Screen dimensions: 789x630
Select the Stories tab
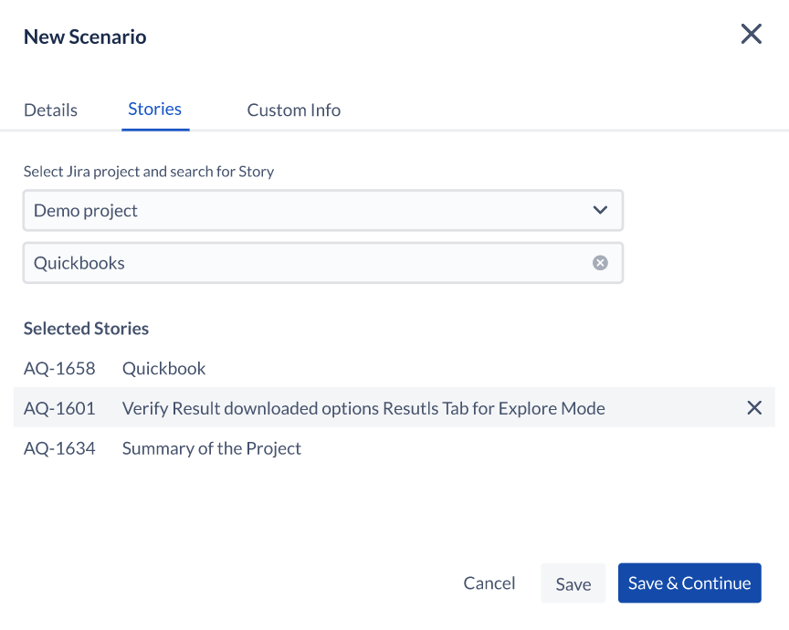(155, 110)
